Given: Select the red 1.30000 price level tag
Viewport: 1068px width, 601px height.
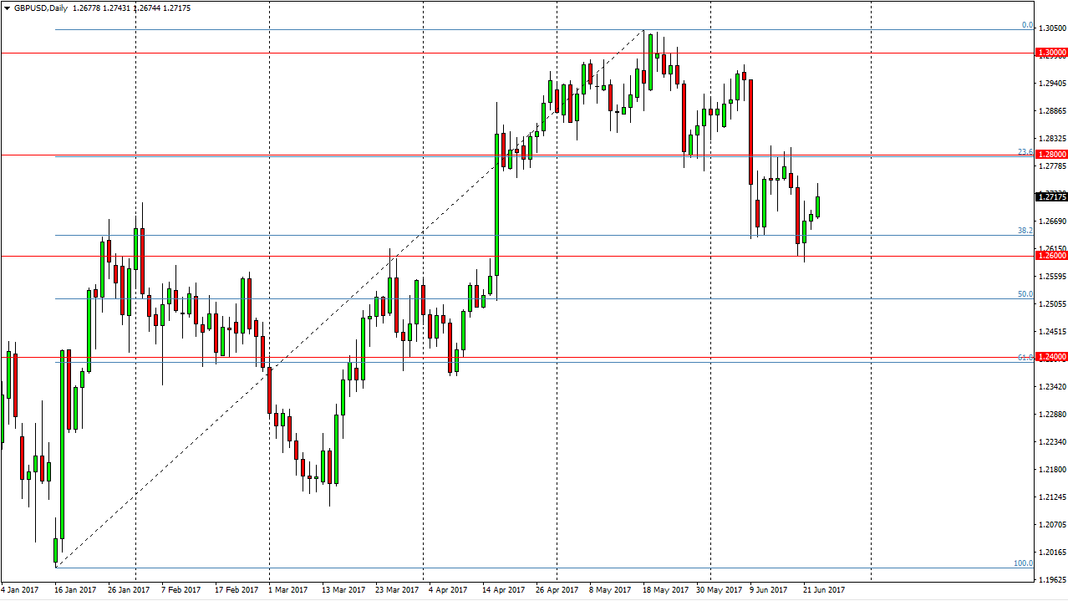Looking at the screenshot, I should [x=1050, y=53].
